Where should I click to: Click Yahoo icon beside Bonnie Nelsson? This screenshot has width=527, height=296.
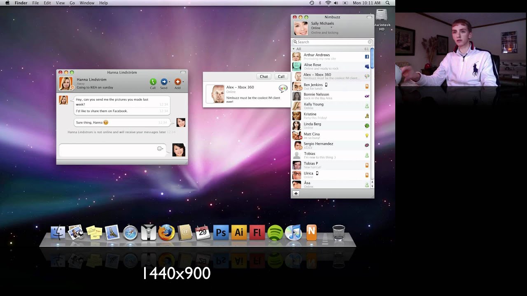click(367, 96)
